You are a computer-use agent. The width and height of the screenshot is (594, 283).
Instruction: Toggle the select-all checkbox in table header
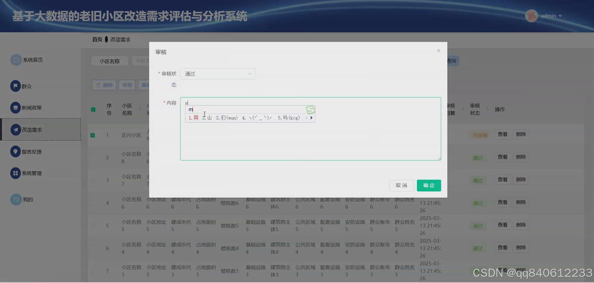click(93, 110)
